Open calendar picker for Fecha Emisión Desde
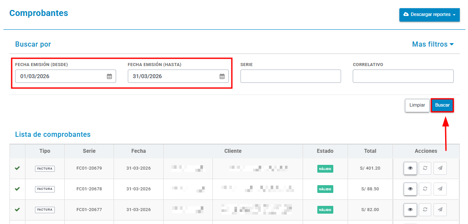The width and height of the screenshot is (468, 224). [x=109, y=76]
